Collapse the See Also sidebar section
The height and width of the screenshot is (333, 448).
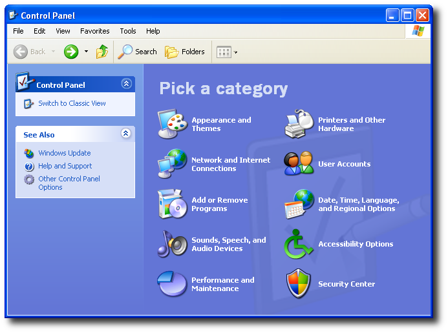tap(126, 134)
